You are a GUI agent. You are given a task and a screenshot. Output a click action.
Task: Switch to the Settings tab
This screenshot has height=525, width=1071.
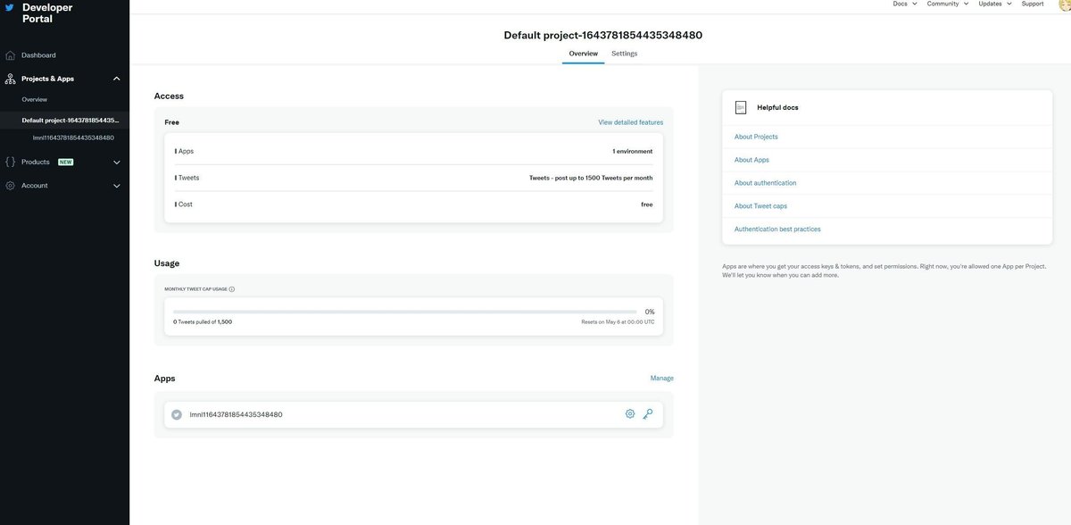(x=625, y=54)
